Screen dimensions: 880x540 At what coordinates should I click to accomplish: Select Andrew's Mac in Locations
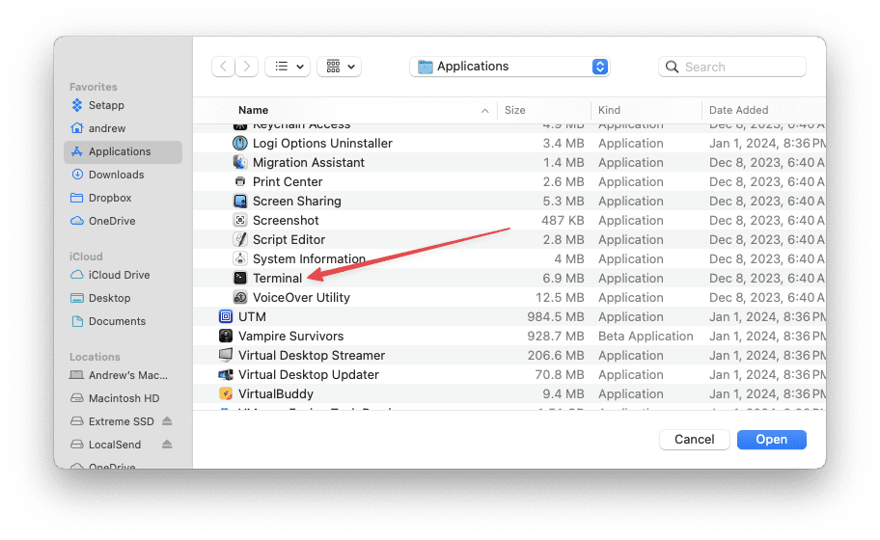coord(123,375)
